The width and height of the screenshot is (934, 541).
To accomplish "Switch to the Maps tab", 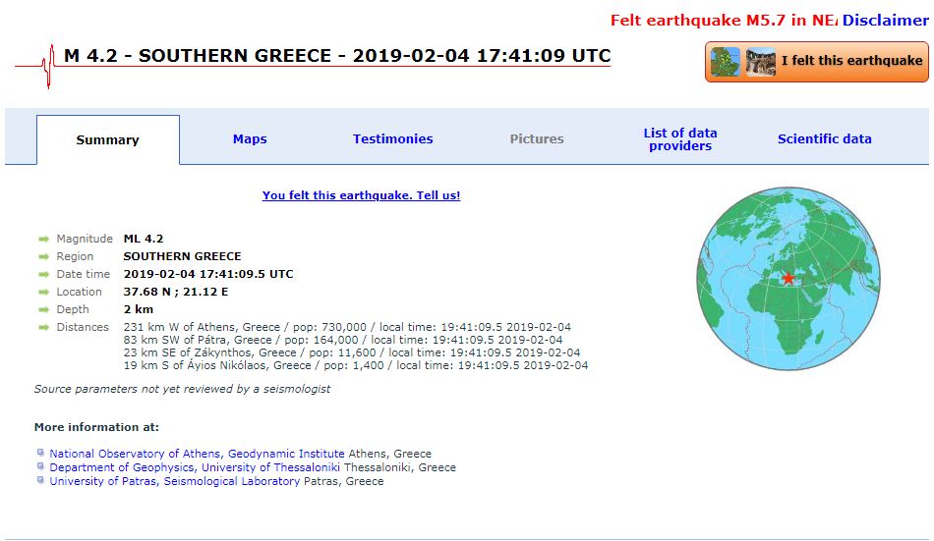I will click(250, 139).
